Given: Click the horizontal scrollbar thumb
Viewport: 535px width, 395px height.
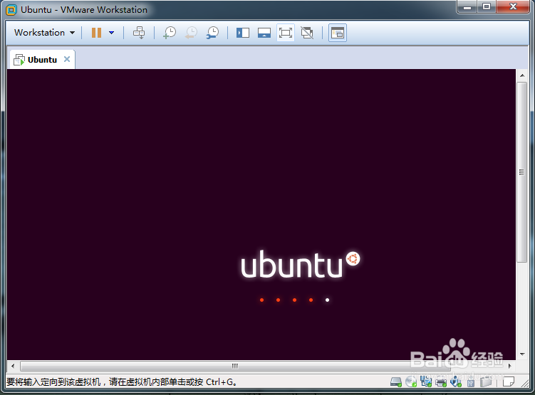Looking at the screenshot, I should (x=235, y=366).
